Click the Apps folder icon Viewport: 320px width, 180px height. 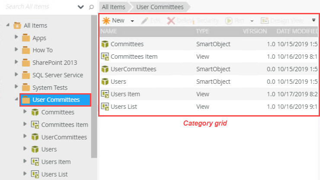coord(26,38)
